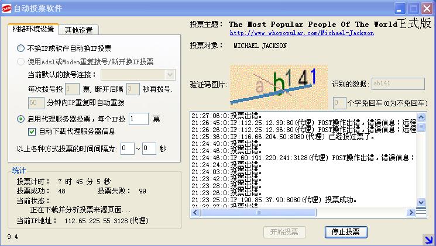Image resolution: width=436 pixels, height=246 pixels.
Task: Toggle 自动下载代理服务器信息 checkbox
Action: (x=32, y=131)
